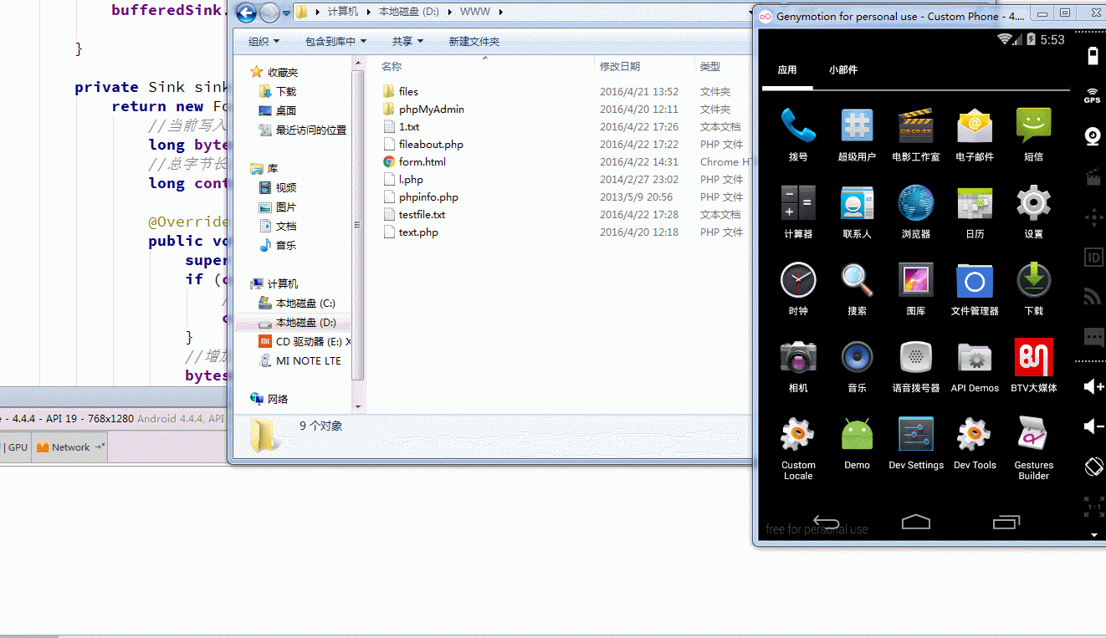Open Genymotion webcam widget
The width and height of the screenshot is (1106, 638).
pos(1093,136)
